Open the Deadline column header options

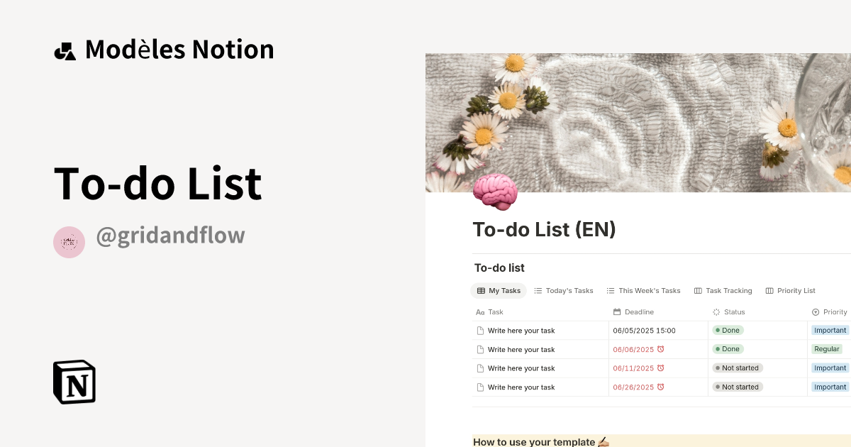pos(639,312)
